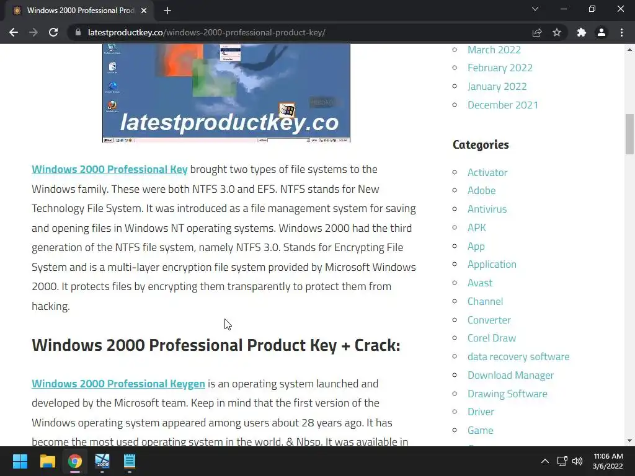Viewport: 635px width, 476px height.
Task: View site security lock info
Action: coord(78,32)
